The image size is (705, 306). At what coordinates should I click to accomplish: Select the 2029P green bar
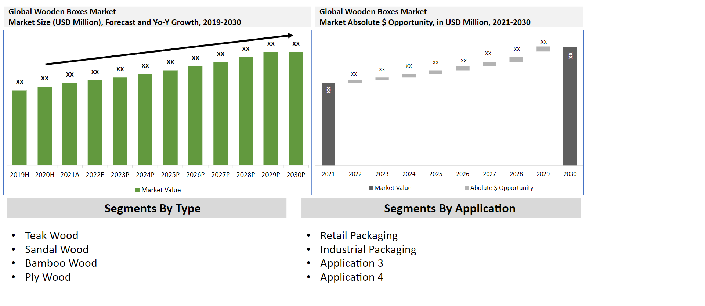(271, 108)
